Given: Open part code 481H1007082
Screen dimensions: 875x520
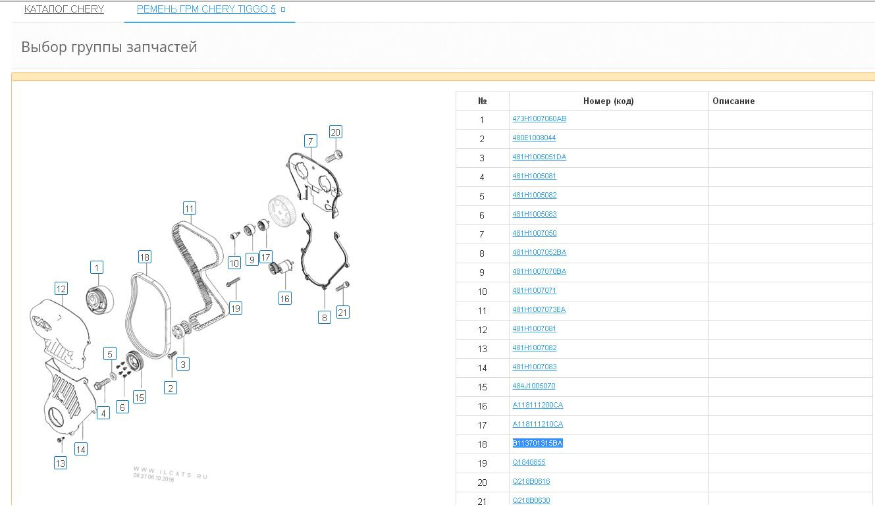Looking at the screenshot, I should click(535, 348).
